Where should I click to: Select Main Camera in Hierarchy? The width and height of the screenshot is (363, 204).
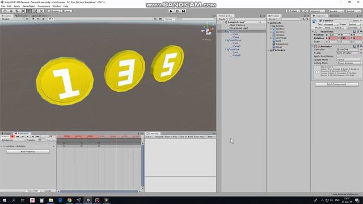tap(237, 25)
